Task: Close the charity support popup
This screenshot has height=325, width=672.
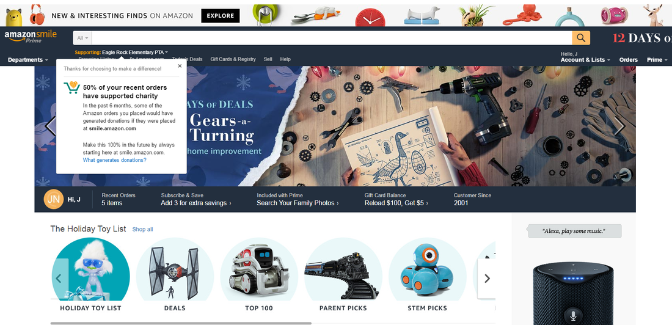Action: tap(180, 66)
